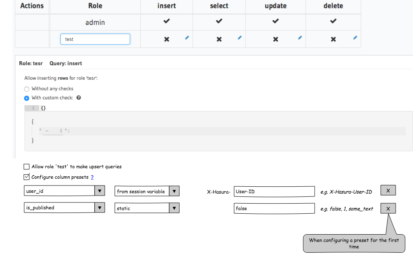Click the edit pencil icon in the delete column
The width and height of the screenshot is (413, 264).
355,37
